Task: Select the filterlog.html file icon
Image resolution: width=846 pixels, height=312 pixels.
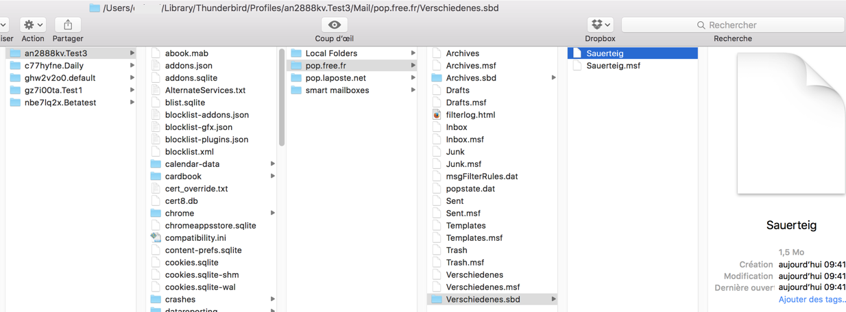Action: click(437, 115)
